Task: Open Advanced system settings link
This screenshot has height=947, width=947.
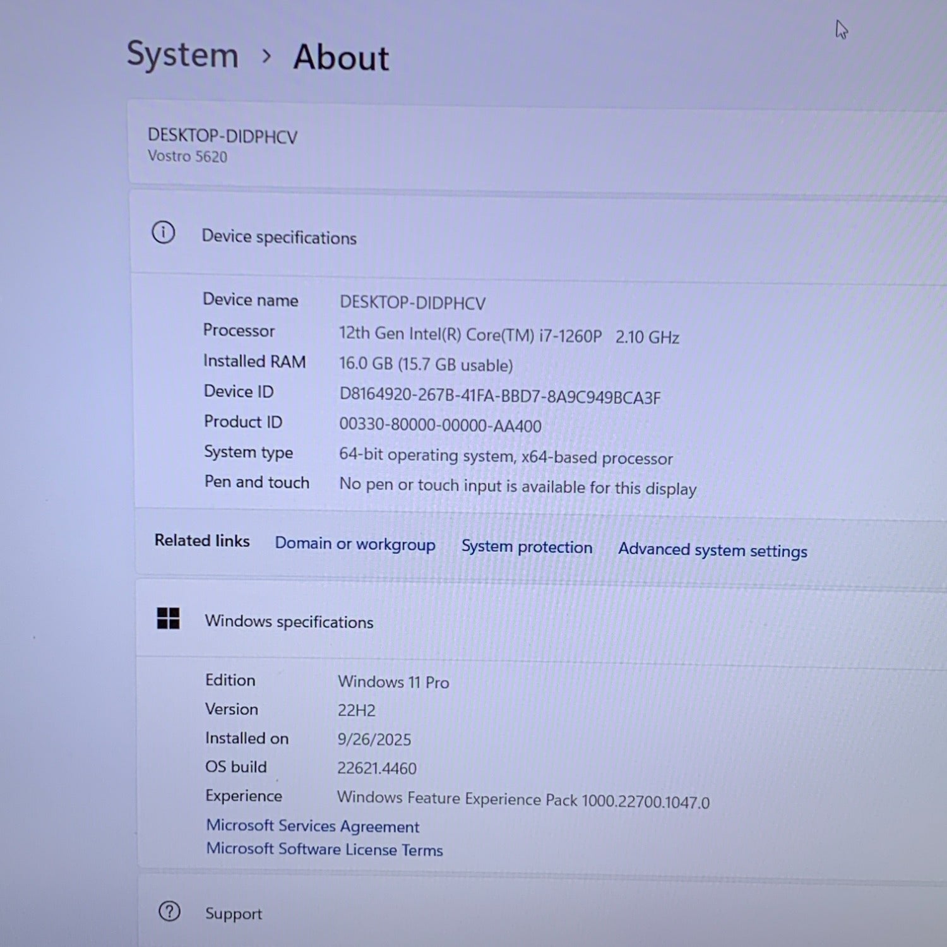Action: [712, 551]
